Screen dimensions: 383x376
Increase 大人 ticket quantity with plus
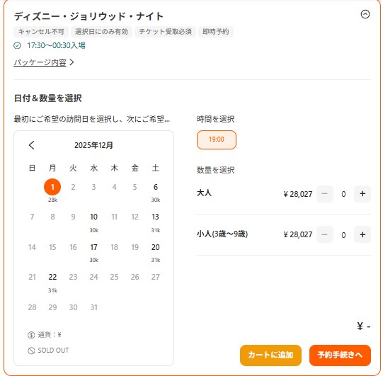(x=362, y=194)
